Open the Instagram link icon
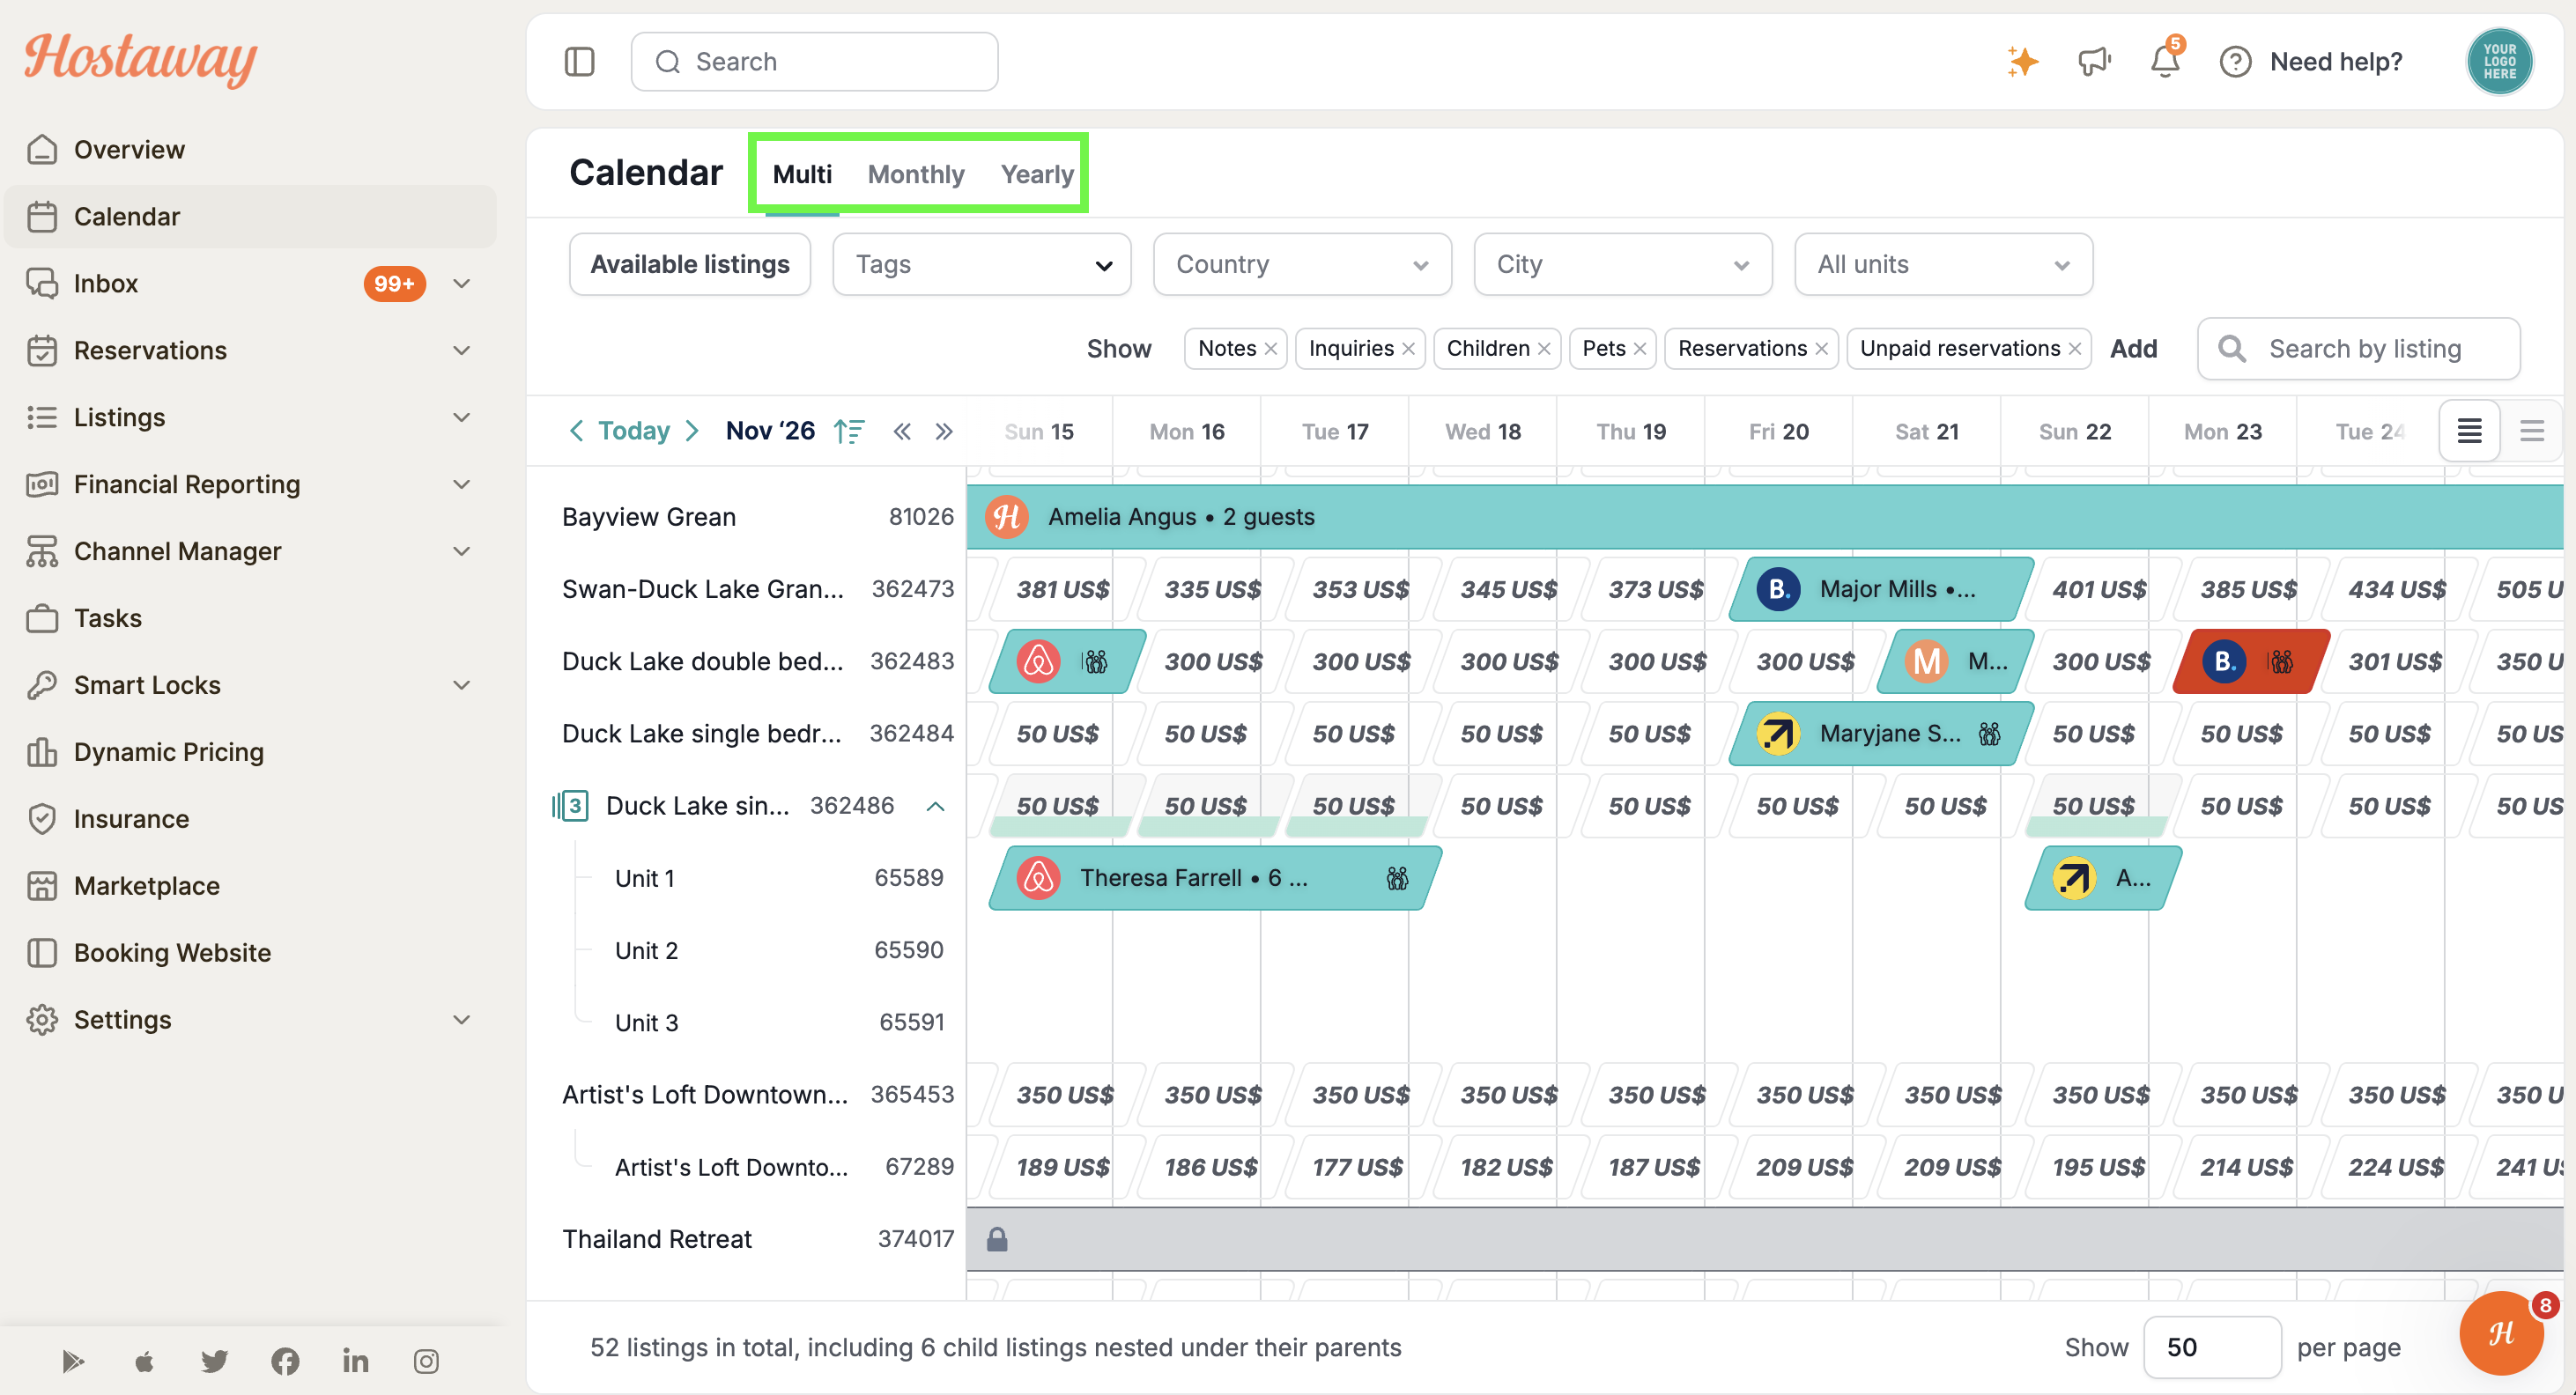This screenshot has height=1395, width=2576. pyautogui.click(x=426, y=1361)
